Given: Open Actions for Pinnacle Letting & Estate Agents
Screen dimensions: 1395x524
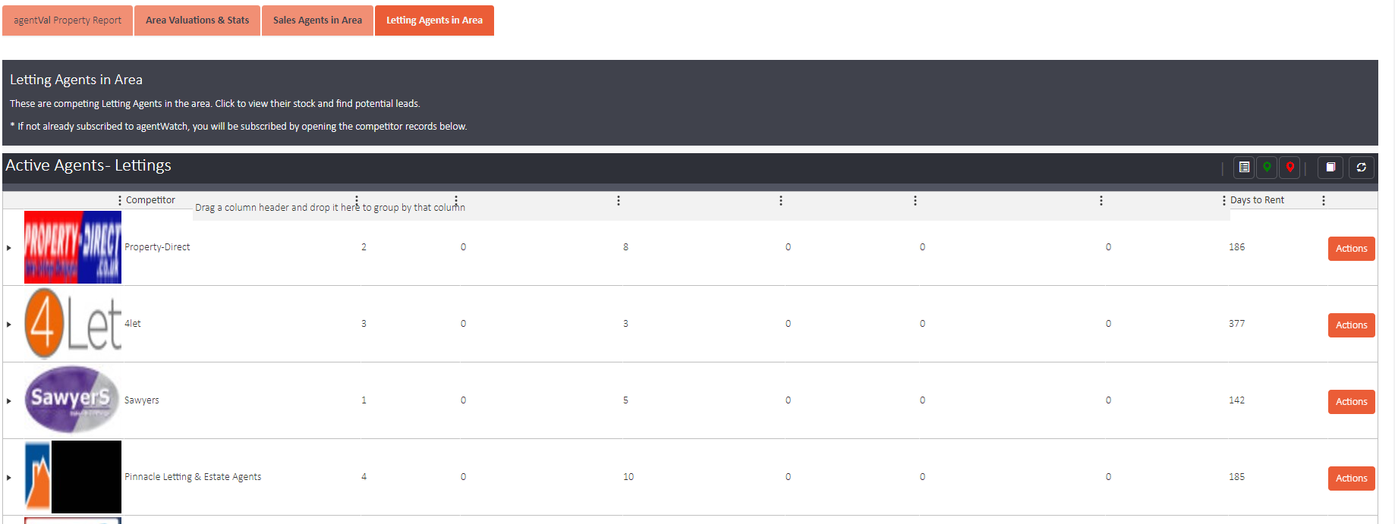Looking at the screenshot, I should 1351,479.
